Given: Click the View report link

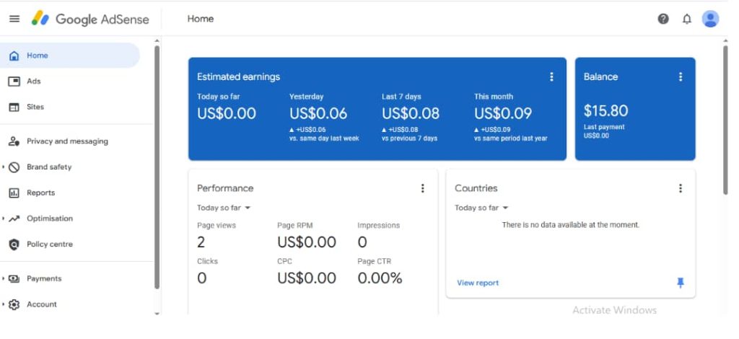Looking at the screenshot, I should (x=478, y=283).
